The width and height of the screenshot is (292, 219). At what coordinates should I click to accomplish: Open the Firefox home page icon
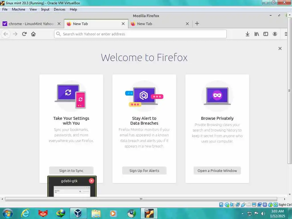33,34
